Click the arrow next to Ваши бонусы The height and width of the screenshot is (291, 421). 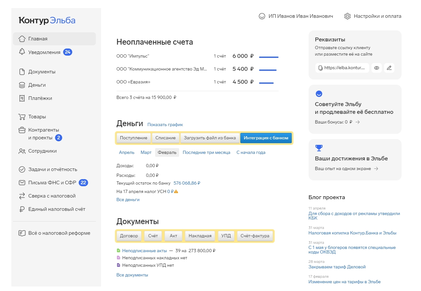[358, 122]
